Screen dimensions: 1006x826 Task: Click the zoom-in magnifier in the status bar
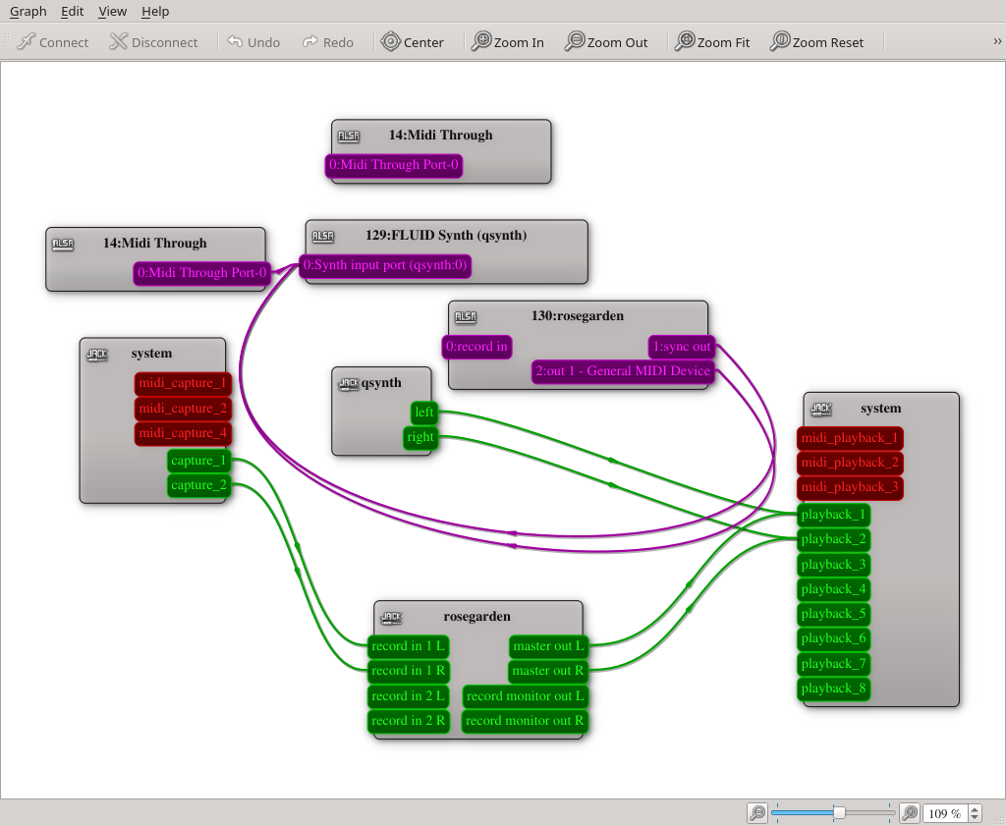[910, 813]
